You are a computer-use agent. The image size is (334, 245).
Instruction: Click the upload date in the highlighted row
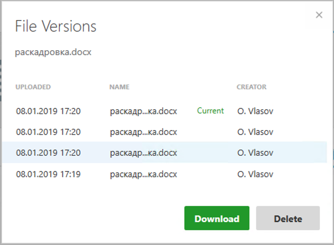pyautogui.click(x=48, y=153)
